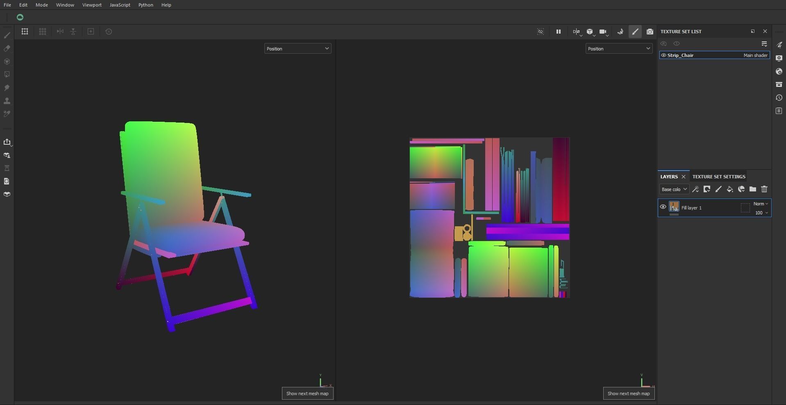Open the Viewport menu
The width and height of the screenshot is (786, 405).
coord(92,5)
